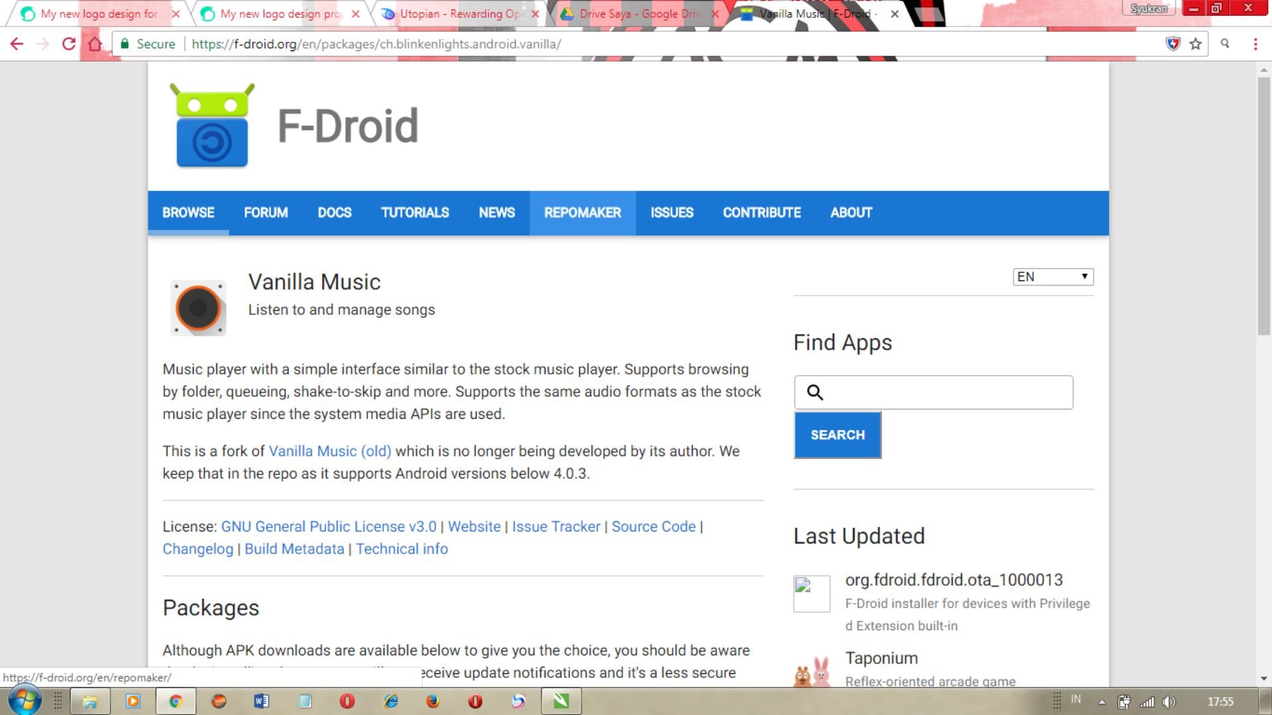Open Firefox from the taskbar
Screen dimensions: 1272x715
tap(433, 701)
